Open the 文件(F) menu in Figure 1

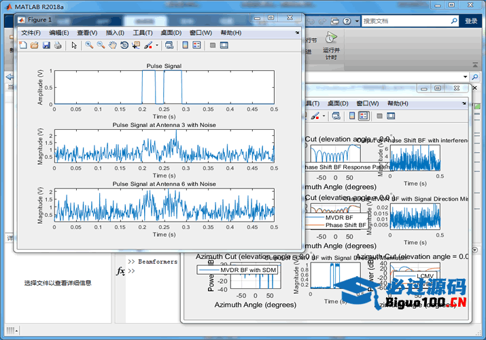tap(31, 33)
